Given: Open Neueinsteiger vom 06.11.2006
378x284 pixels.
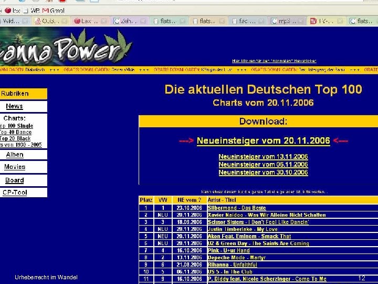Looking at the screenshot, I should pyautogui.click(x=263, y=165).
